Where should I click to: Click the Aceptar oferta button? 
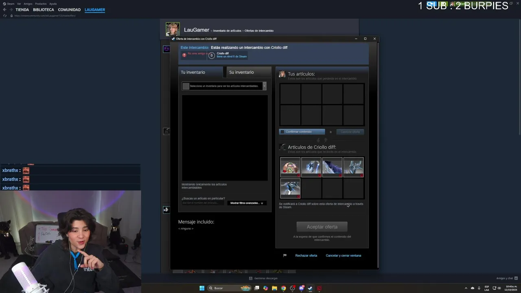click(x=322, y=227)
